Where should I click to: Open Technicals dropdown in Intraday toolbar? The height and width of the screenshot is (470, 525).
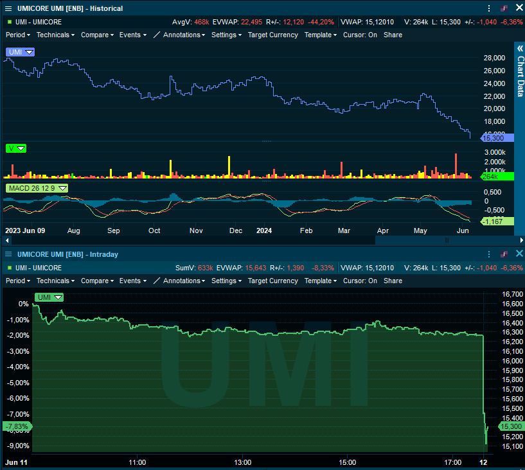click(55, 281)
